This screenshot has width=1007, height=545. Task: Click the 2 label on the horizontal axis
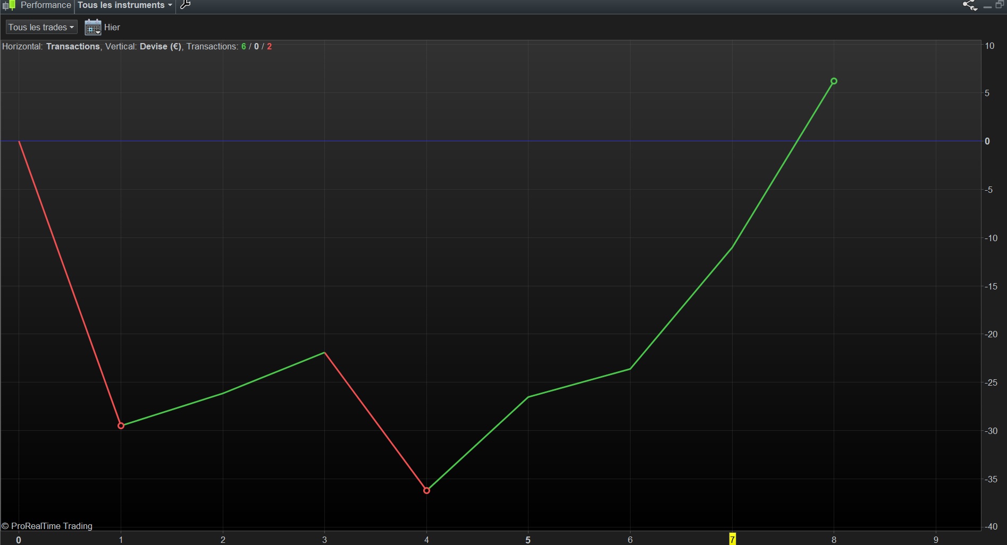tap(223, 540)
